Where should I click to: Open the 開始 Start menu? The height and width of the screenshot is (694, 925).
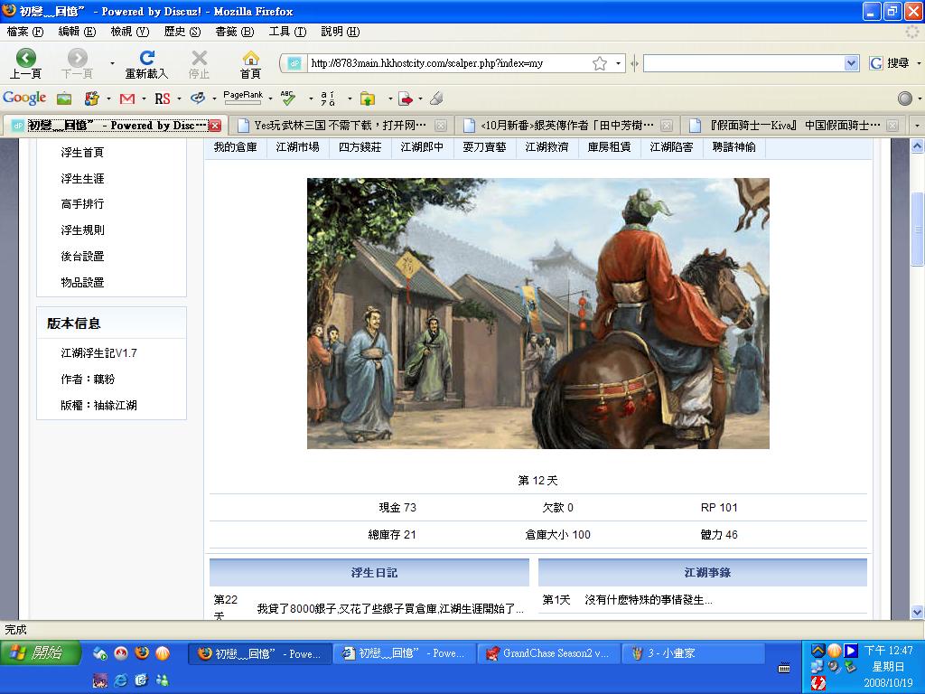click(x=39, y=653)
